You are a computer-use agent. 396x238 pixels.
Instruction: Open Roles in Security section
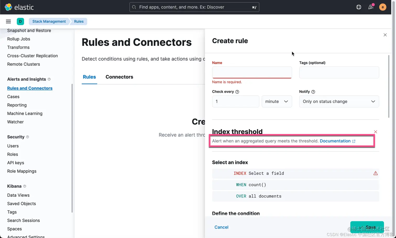(13, 154)
